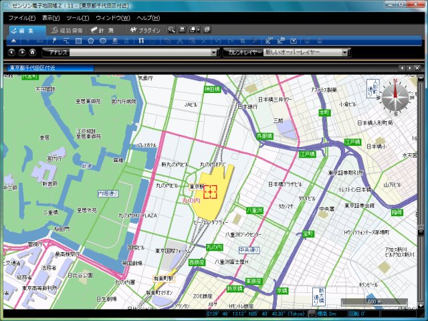Click the green 八重洲 sign on map

click(x=255, y=211)
